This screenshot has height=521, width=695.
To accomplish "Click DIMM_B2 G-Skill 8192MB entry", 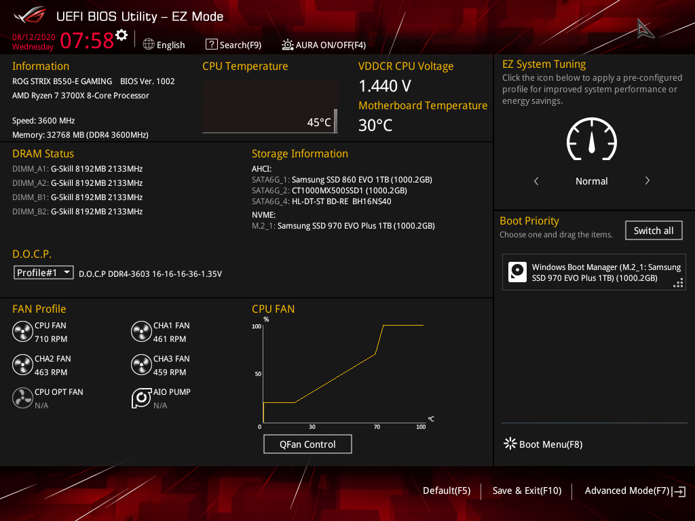I will pyautogui.click(x=77, y=212).
